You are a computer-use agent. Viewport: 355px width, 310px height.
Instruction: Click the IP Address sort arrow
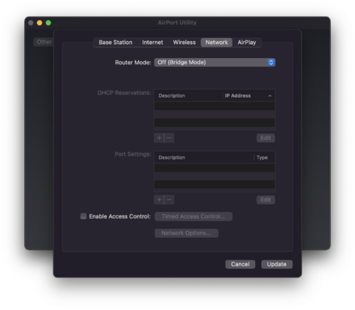[x=270, y=96]
